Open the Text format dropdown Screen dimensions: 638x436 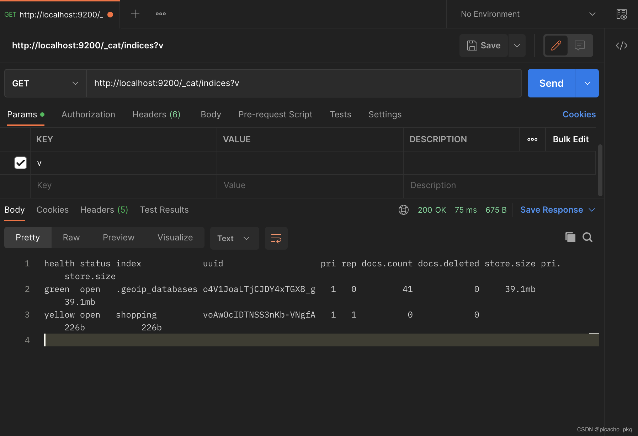(234, 238)
